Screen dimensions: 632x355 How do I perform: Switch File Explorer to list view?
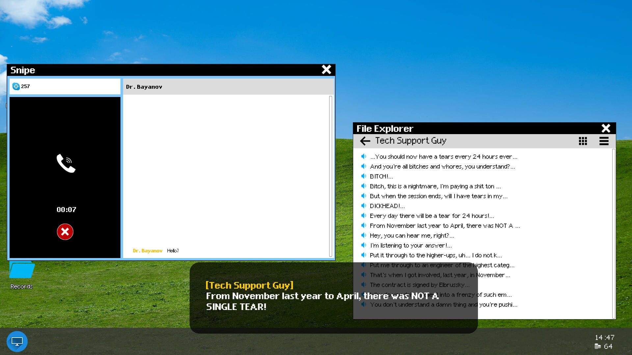click(604, 141)
